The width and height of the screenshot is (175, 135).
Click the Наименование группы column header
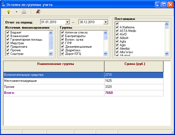[x=54, y=64]
